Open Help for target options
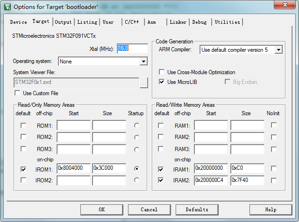 click(271, 209)
